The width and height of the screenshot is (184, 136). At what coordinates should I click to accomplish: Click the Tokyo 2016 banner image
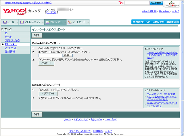click(x=172, y=5)
